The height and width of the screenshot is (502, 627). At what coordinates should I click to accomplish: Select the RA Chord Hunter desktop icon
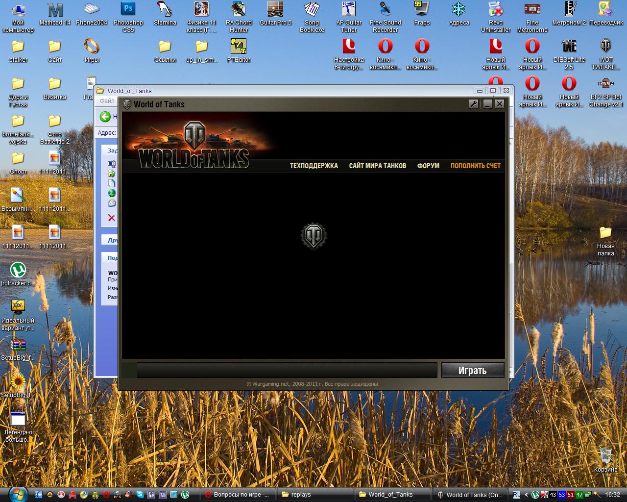point(239,18)
